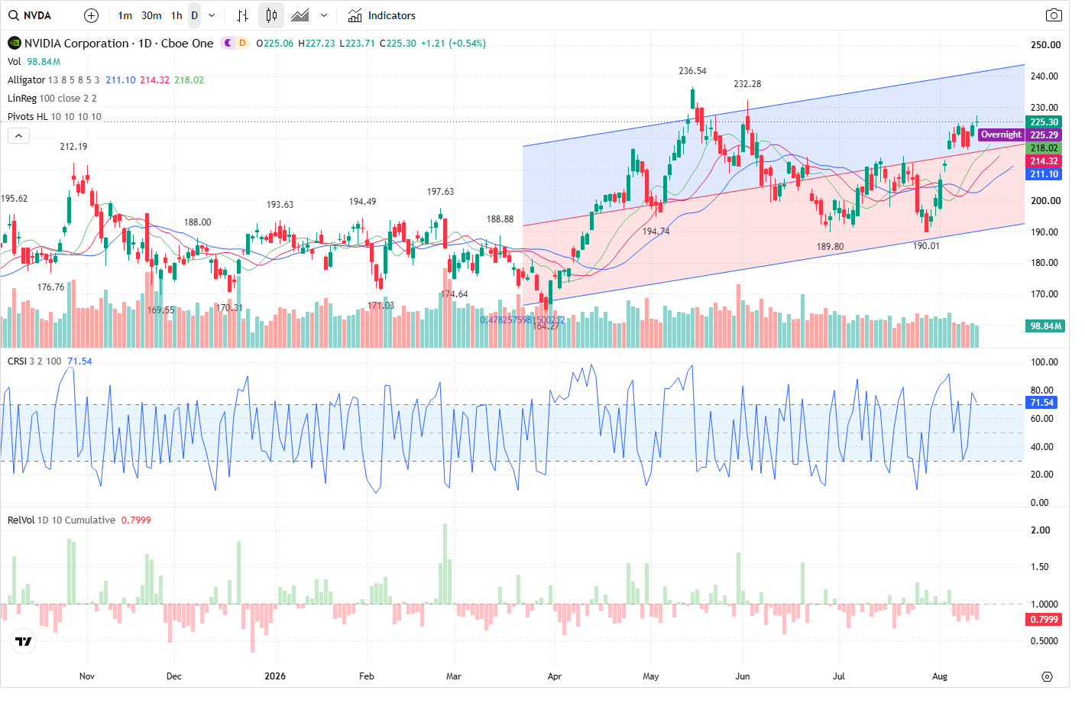Click the 71.54 CRSI axis label
The image size is (1085, 726).
tap(1042, 403)
